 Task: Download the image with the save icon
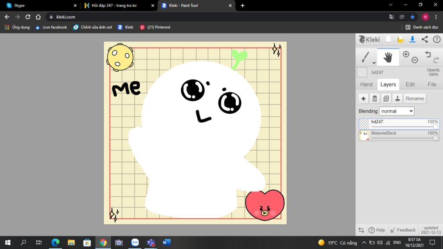[412, 39]
